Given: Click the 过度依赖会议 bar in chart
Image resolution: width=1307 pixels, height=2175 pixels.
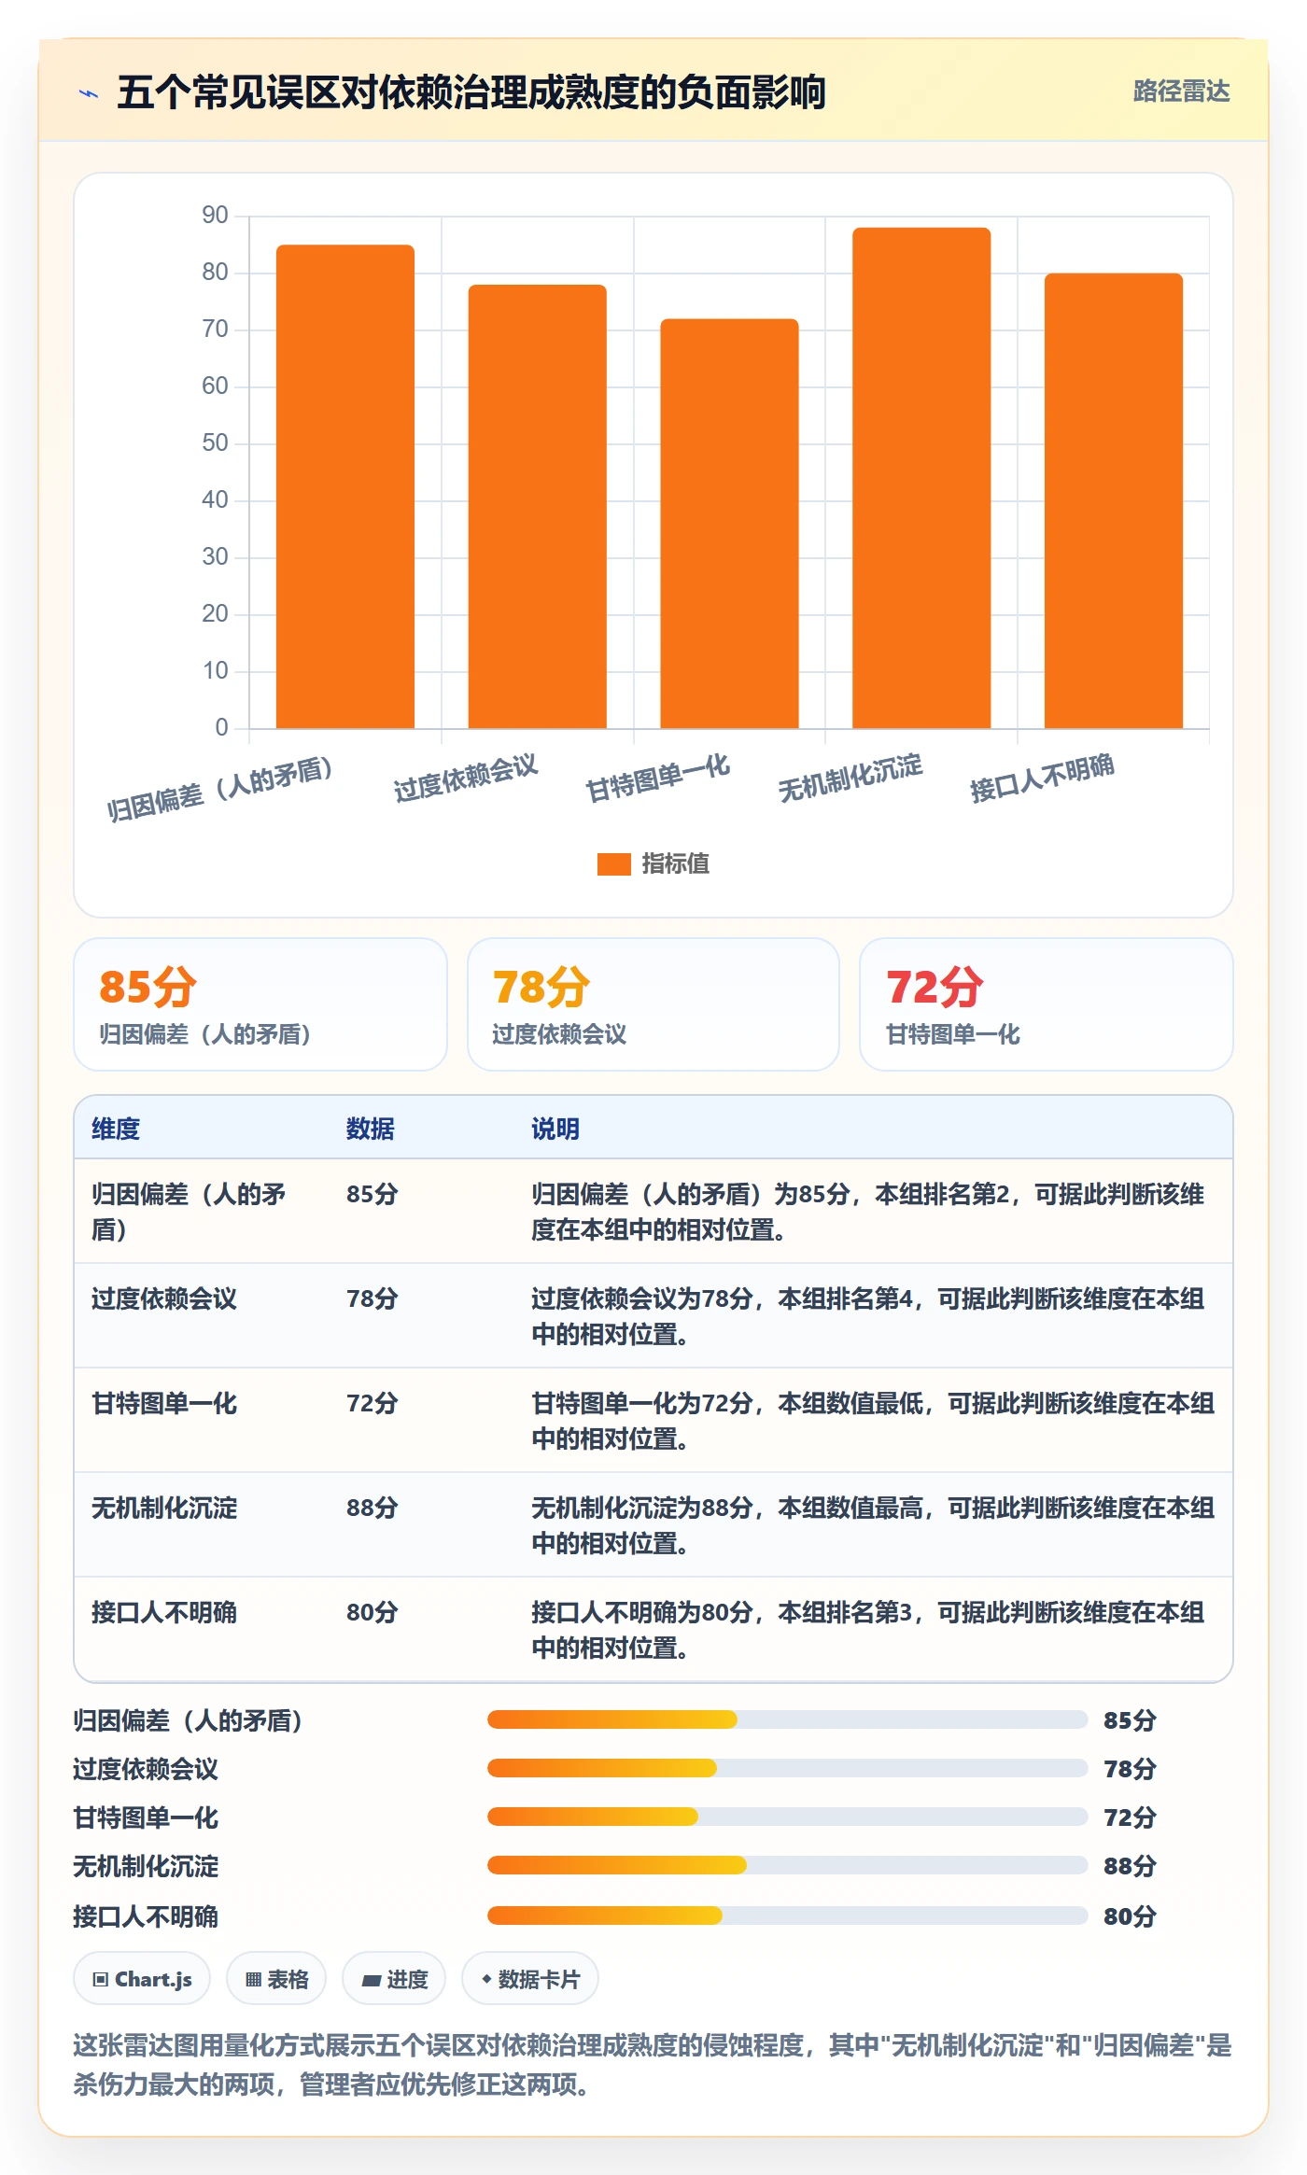Looking at the screenshot, I should point(538,507).
